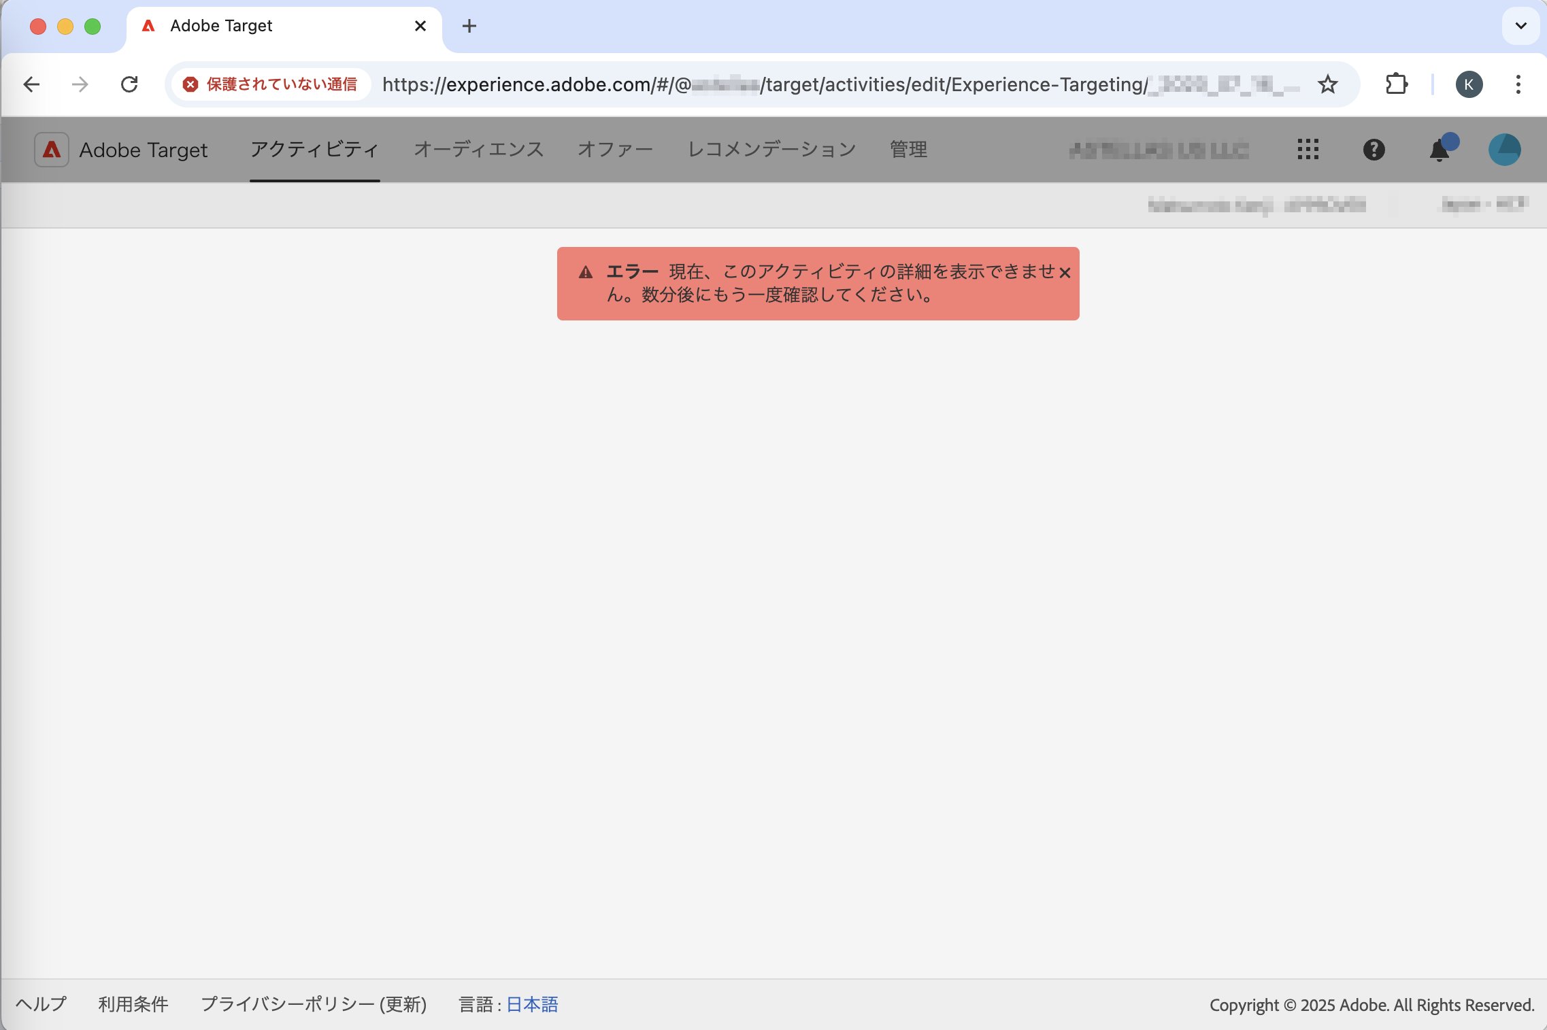Dismiss the error message with the X
This screenshot has height=1030, width=1547.
(x=1065, y=273)
